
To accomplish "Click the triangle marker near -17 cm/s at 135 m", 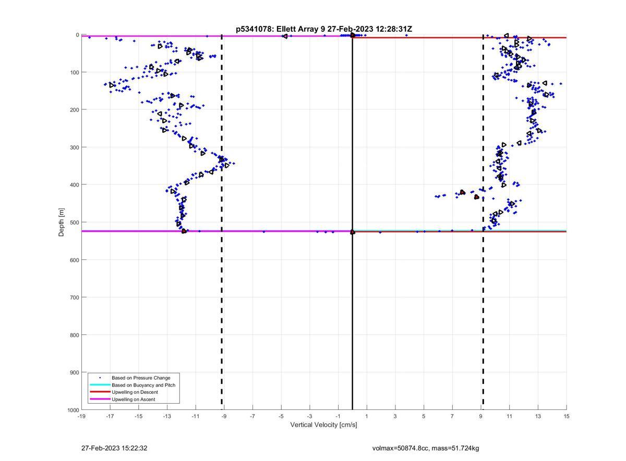I will 112,85.
